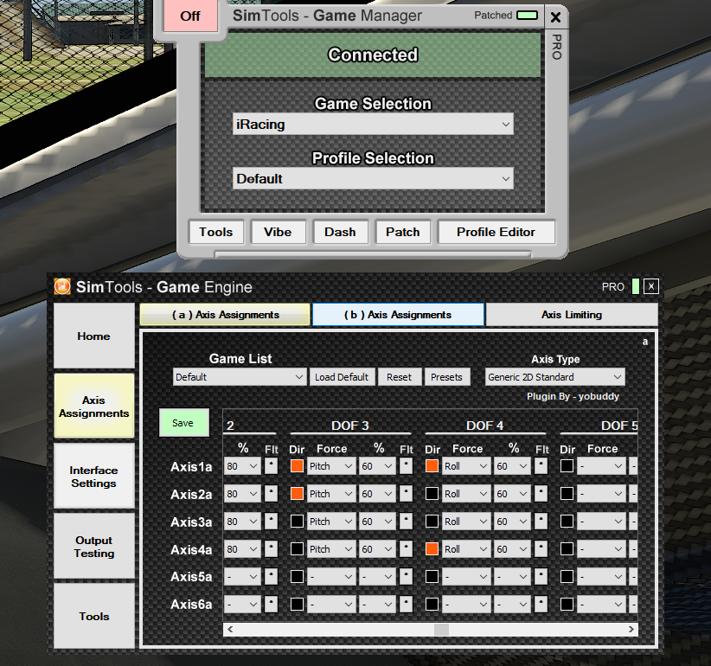
Task: Toggle the DOF 5 direction box for Axis3a
Action: coord(567,522)
